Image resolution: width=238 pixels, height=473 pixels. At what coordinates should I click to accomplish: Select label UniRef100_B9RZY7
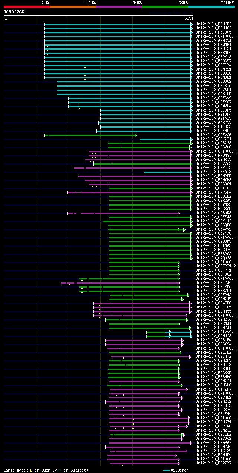pyautogui.click(x=213, y=463)
